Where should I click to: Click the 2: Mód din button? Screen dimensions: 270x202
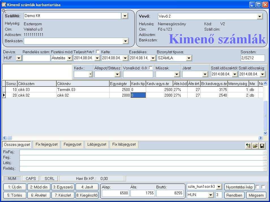[x=39, y=187]
